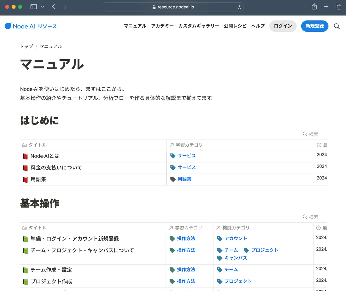Click the red book icon beside 用語集 title
Viewport: 346px width, 291px height.
pos(25,179)
